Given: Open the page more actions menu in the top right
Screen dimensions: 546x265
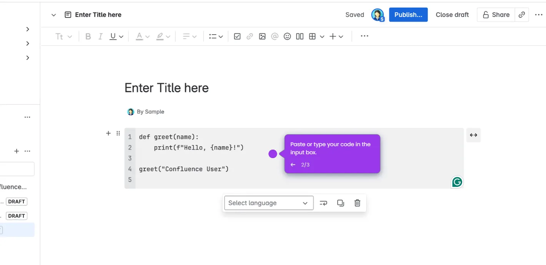Looking at the screenshot, I should 538,15.
